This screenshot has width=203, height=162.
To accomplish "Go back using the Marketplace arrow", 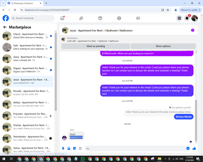I will (x=5, y=27).
